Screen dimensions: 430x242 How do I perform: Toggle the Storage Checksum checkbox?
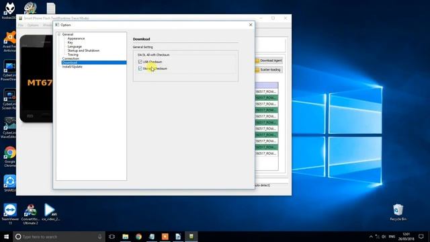coord(140,69)
